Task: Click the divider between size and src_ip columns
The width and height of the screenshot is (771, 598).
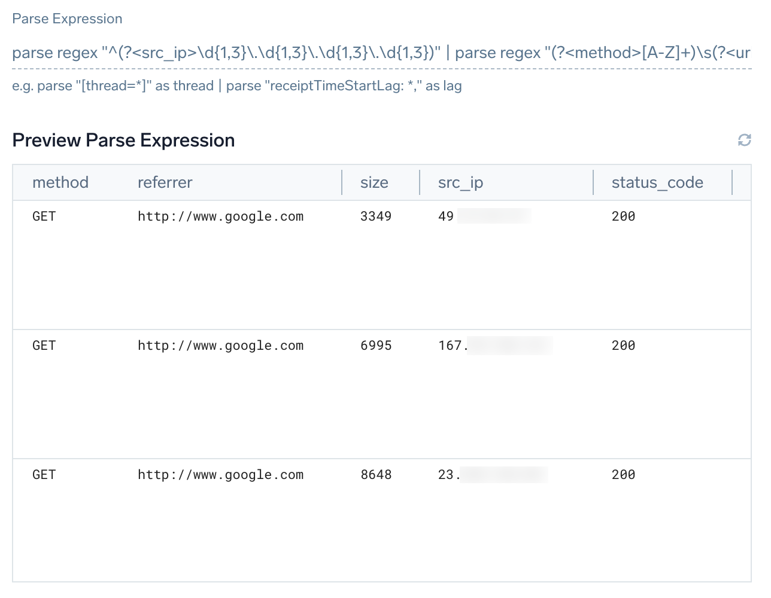Action: point(420,182)
